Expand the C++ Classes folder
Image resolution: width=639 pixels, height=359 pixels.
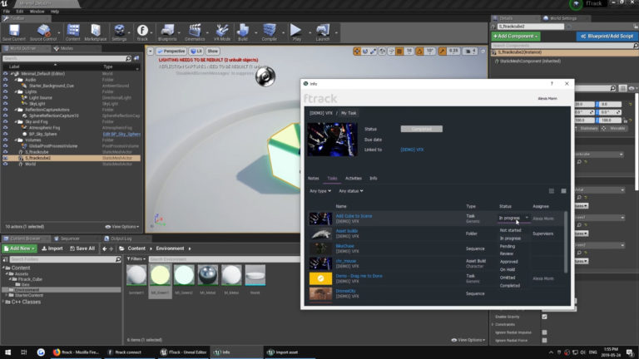click(3, 302)
